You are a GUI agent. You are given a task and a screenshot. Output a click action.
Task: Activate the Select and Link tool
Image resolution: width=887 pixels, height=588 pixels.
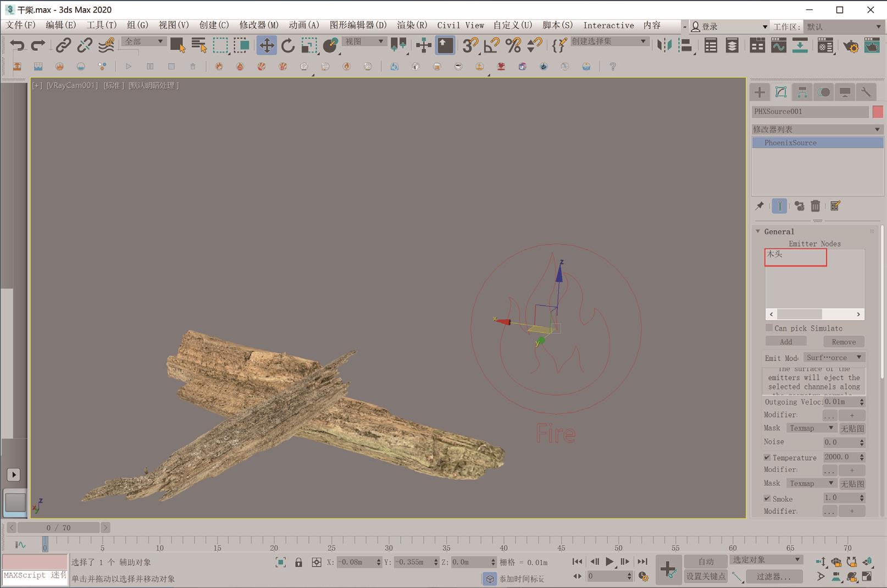point(63,46)
